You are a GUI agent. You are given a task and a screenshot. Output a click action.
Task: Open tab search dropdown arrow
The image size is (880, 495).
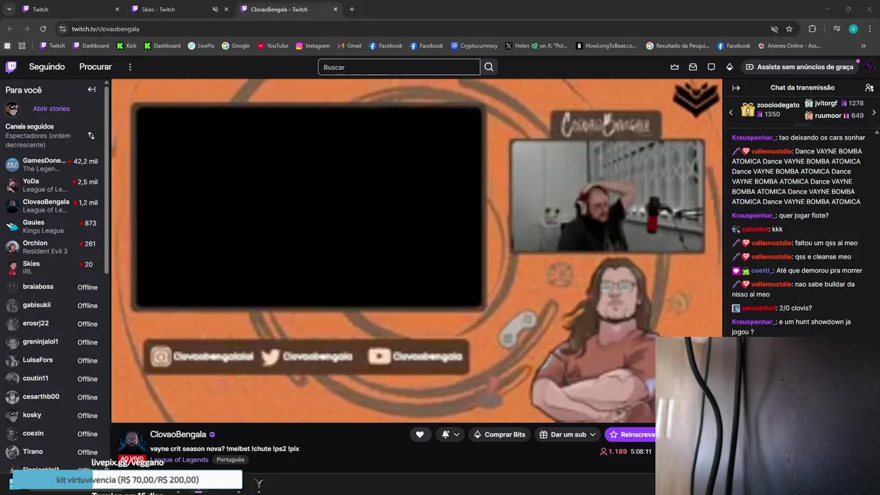[9, 10]
